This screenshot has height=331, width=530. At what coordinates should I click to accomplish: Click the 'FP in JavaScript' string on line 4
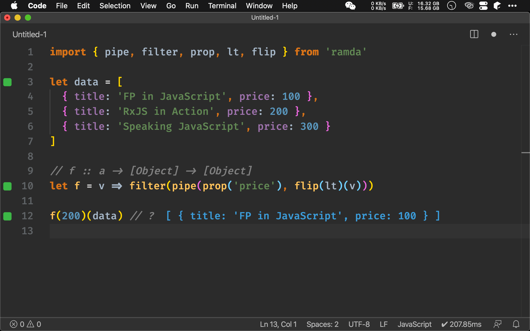[172, 96]
